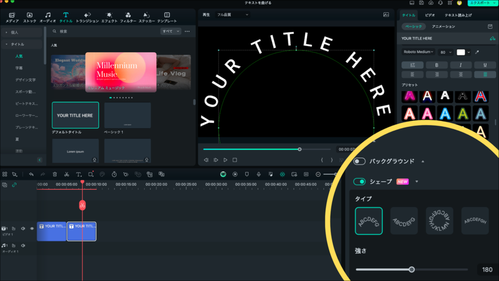499x281 pixels.
Task: Toggle the green link icon beside the timeline ruler
Action: pos(14,185)
